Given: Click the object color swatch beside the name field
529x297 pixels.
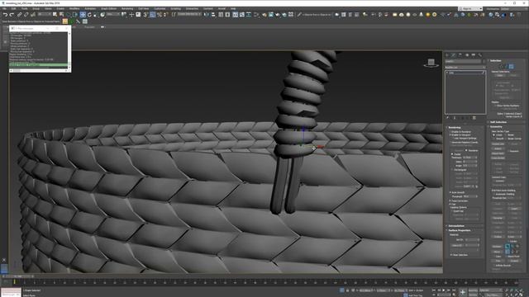Looking at the screenshot, I should point(484,61).
